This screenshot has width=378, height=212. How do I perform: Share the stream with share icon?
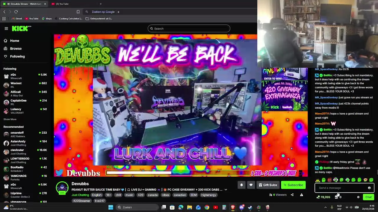coord(292,195)
